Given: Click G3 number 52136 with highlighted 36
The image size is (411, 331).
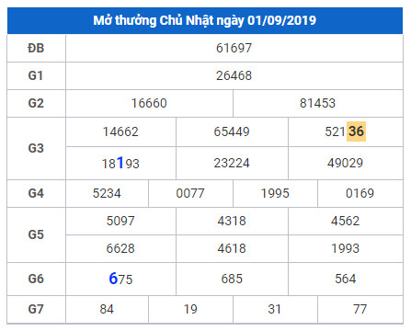Looking at the screenshot, I should click(x=345, y=131).
